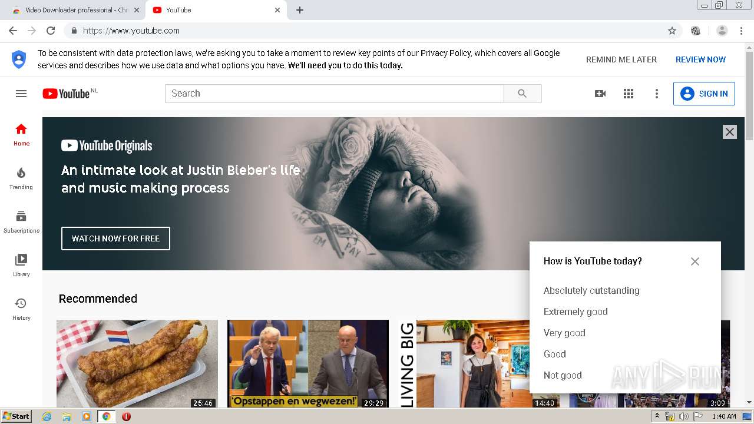Open the Justin Bieber Originals banner image
Viewport: 754px width, 424px height.
click(393, 194)
